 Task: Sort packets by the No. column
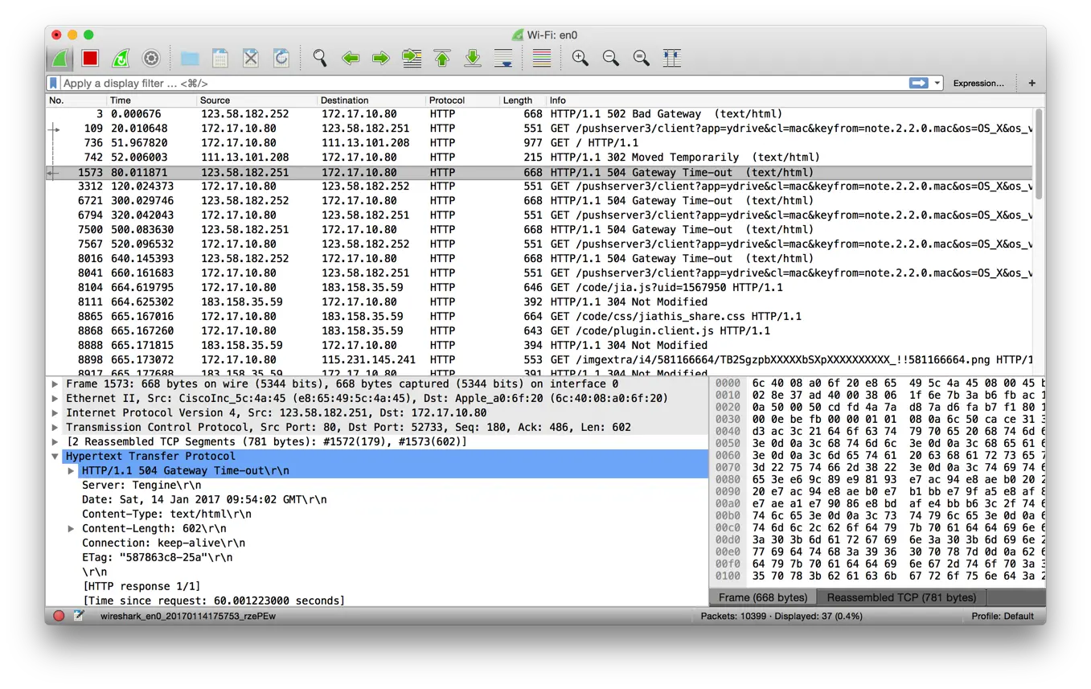(x=77, y=100)
